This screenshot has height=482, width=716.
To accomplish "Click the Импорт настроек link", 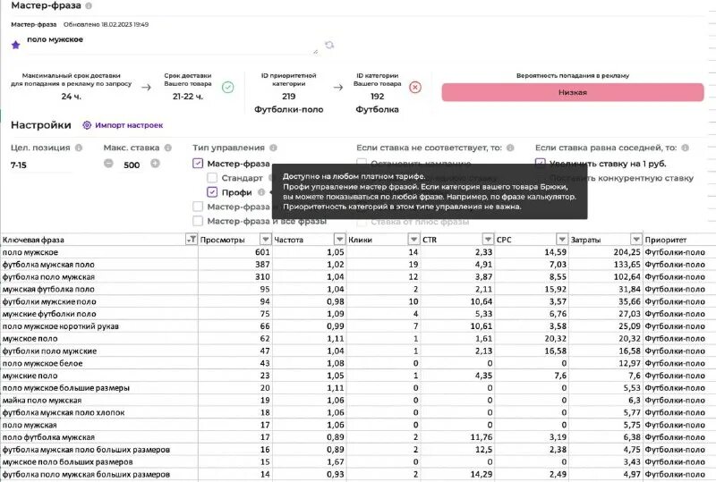I will click(x=129, y=125).
